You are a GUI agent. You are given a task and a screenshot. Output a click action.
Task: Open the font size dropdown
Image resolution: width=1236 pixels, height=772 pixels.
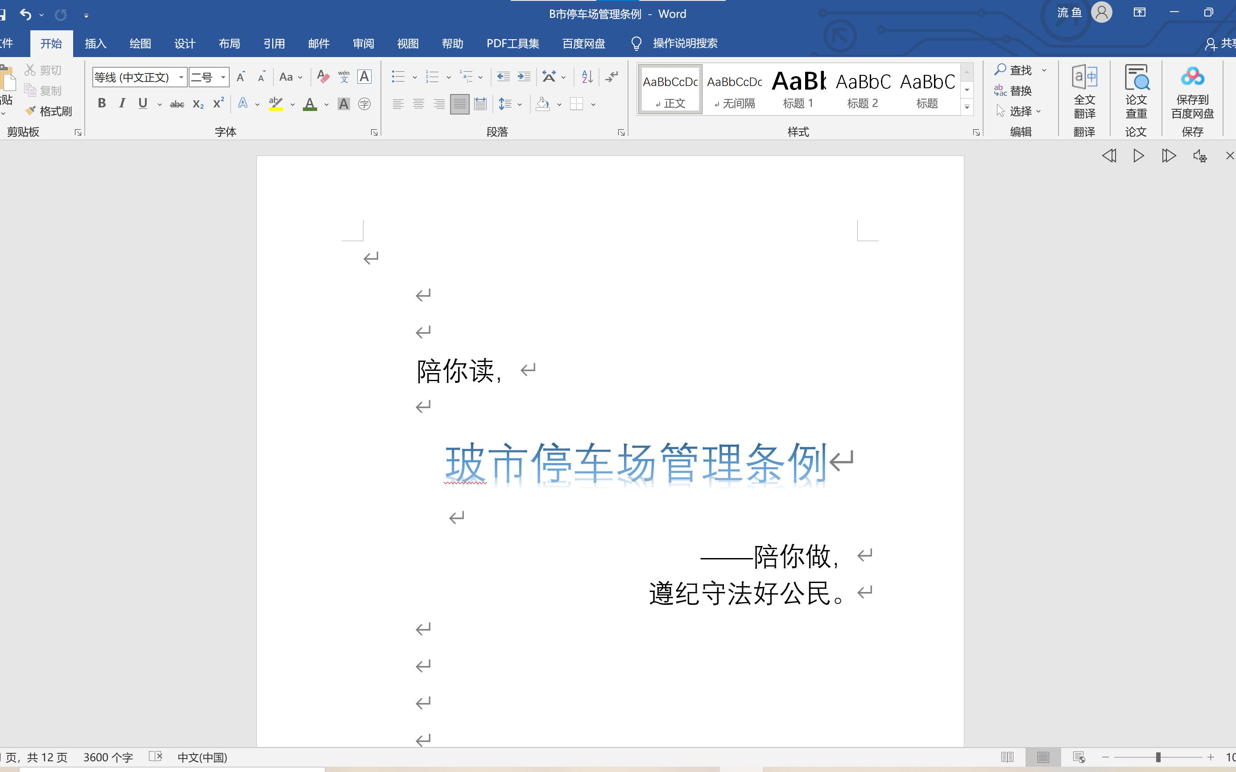(223, 77)
